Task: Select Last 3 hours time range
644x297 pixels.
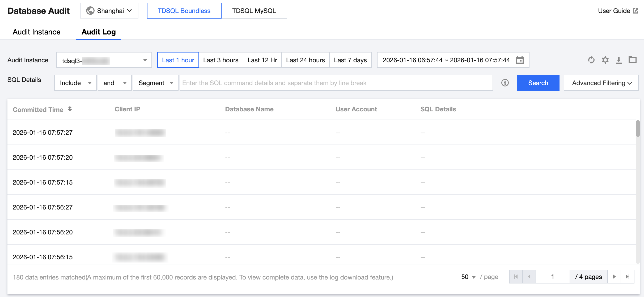Action: (x=221, y=60)
